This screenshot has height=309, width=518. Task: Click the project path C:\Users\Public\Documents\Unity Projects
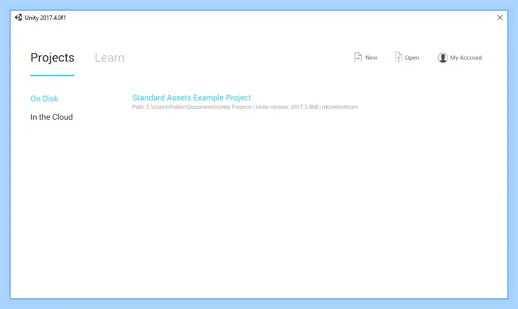[x=199, y=107]
